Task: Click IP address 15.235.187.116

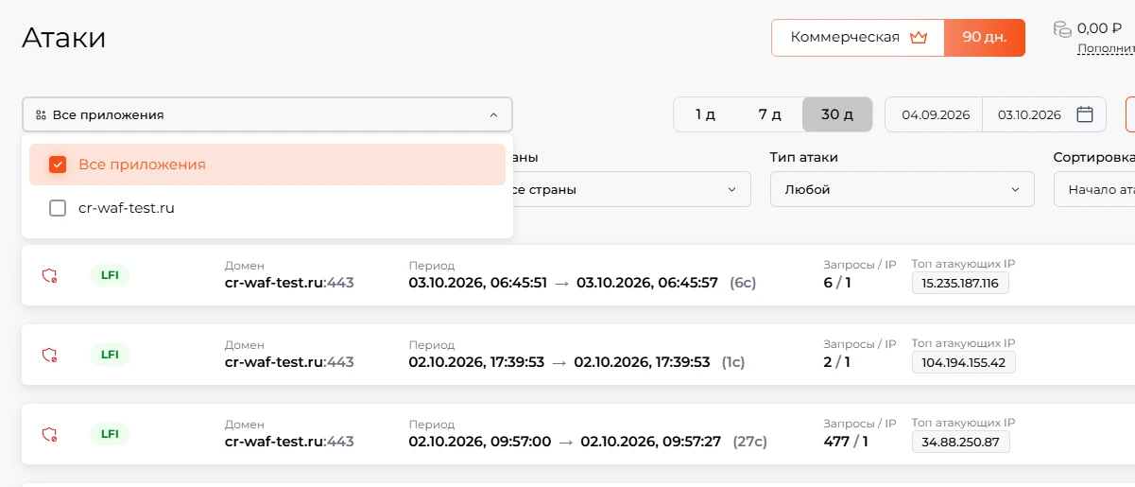Action: (960, 283)
